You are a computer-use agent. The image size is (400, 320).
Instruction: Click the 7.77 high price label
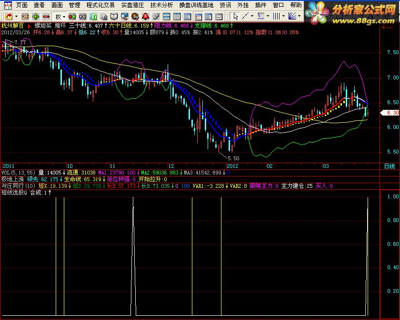tap(20, 42)
